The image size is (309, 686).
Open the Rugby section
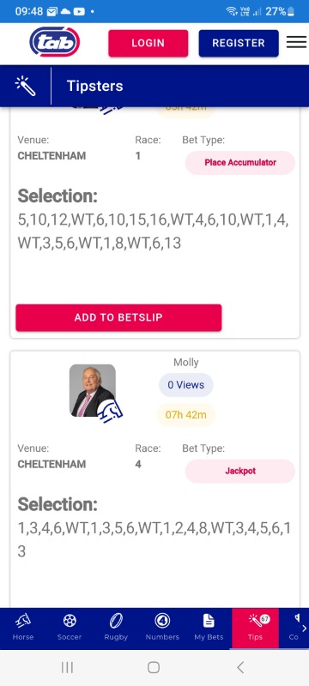pos(116,628)
